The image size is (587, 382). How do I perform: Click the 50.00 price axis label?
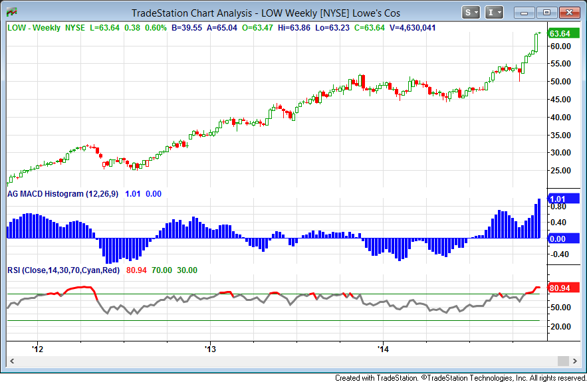tap(560, 82)
